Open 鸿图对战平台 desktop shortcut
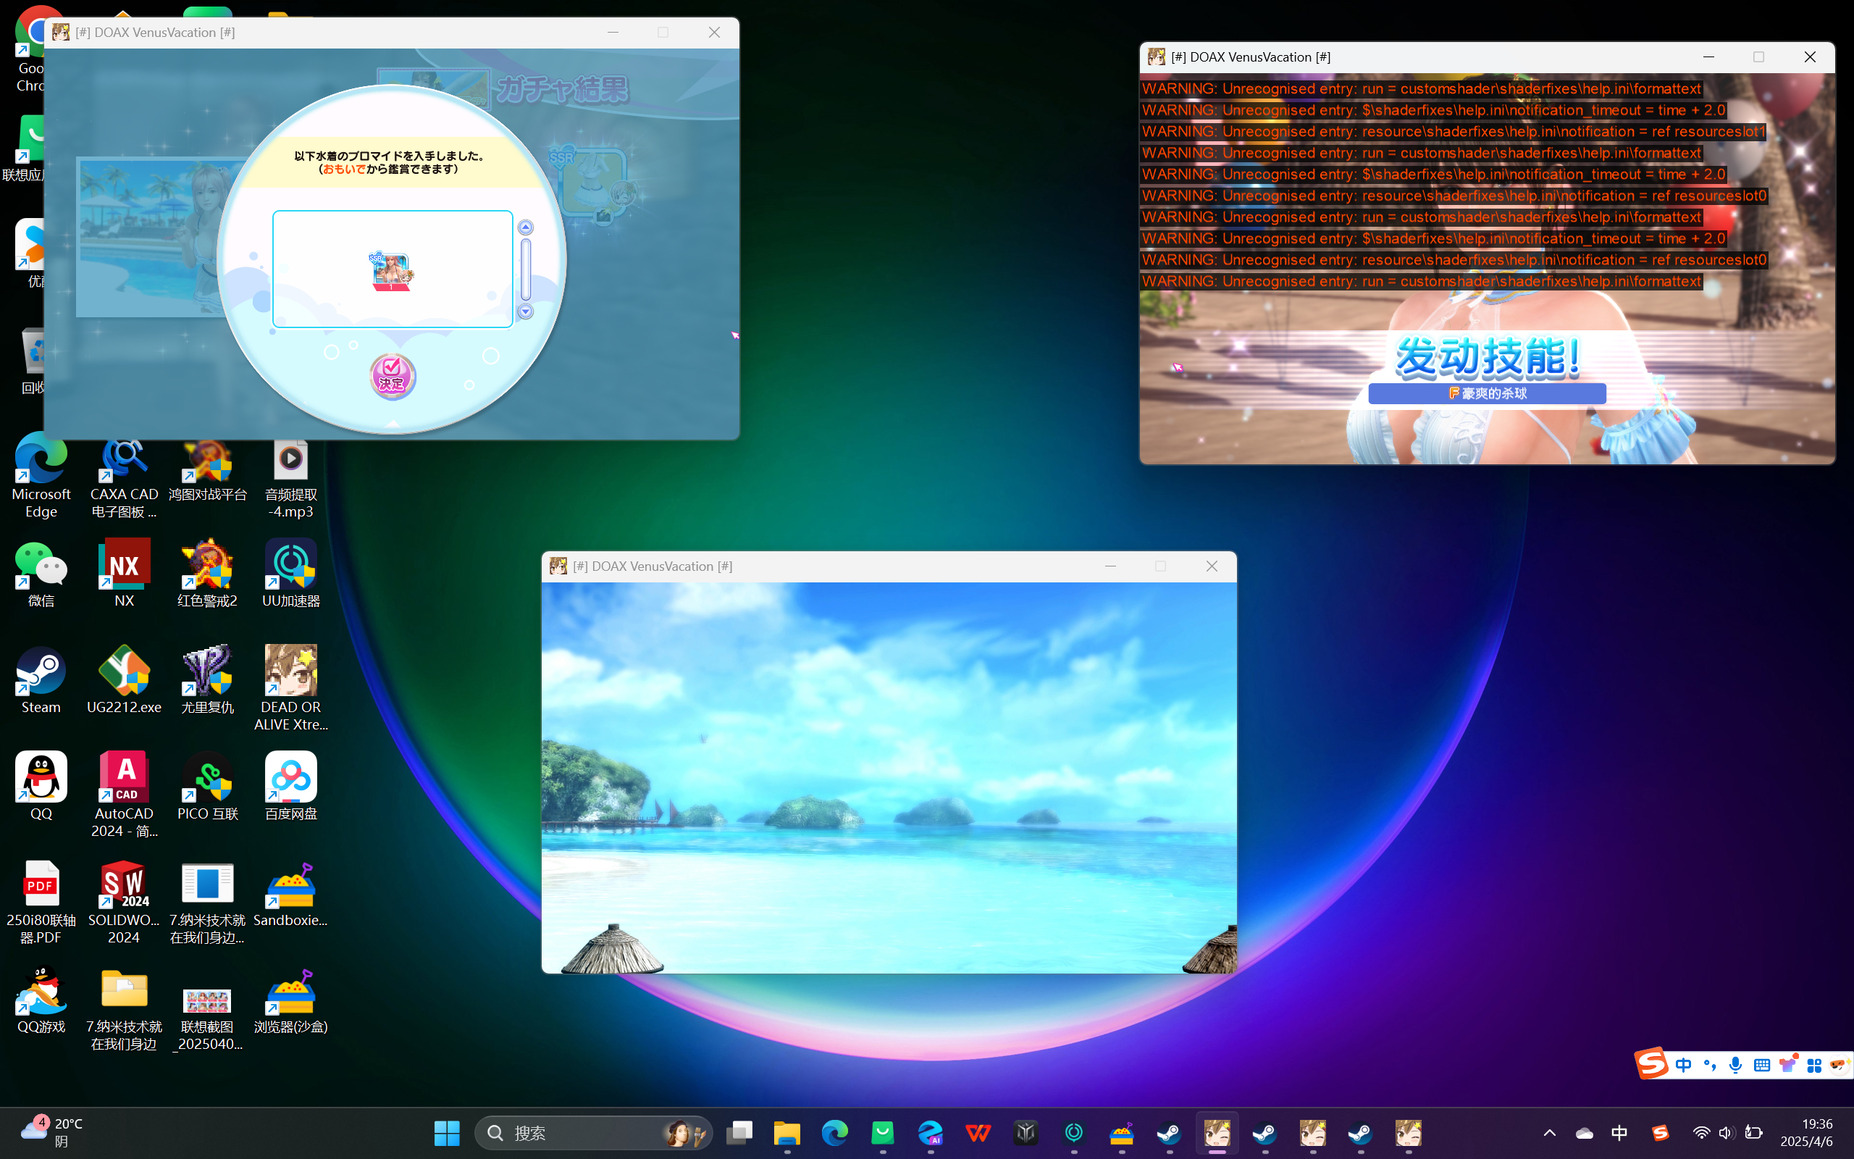Screen dimensions: 1854x1159 tap(208, 469)
